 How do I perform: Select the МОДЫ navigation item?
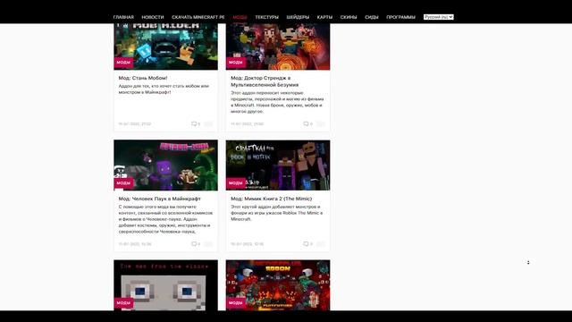tap(240, 17)
